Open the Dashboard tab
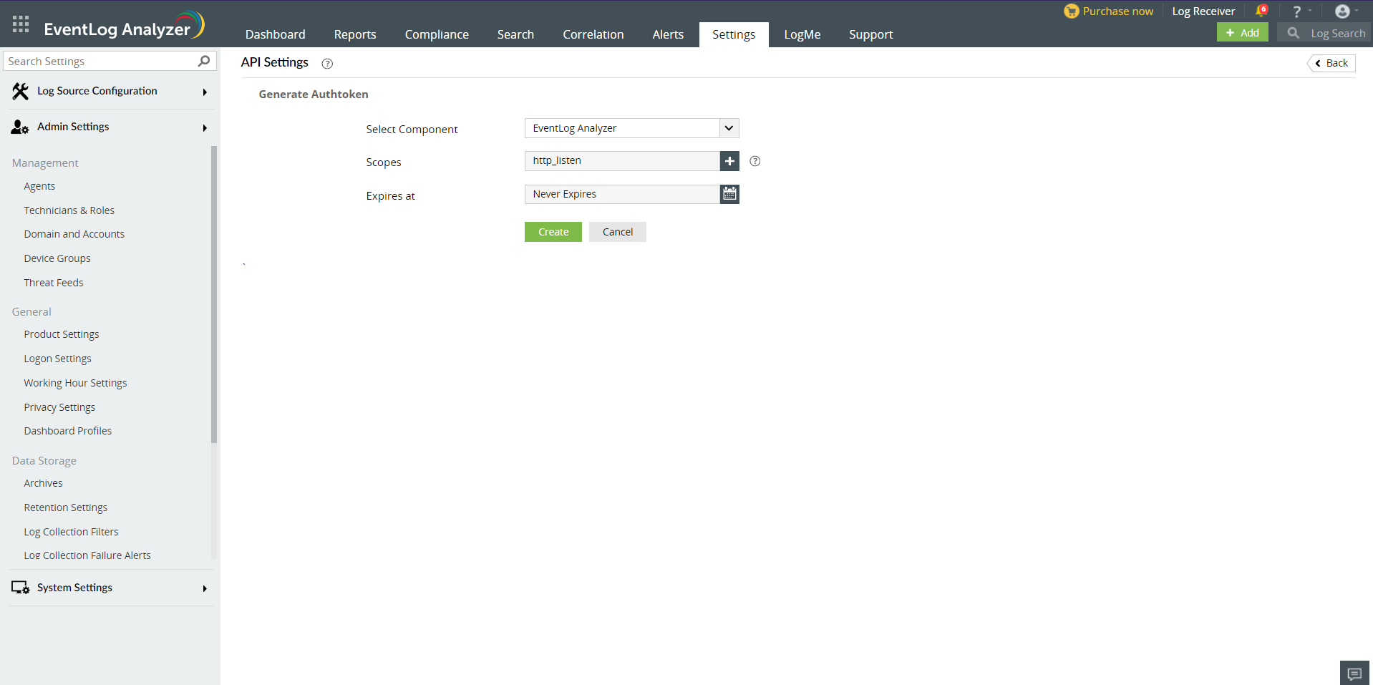Screen dimensions: 1373x685 pyautogui.click(x=275, y=34)
